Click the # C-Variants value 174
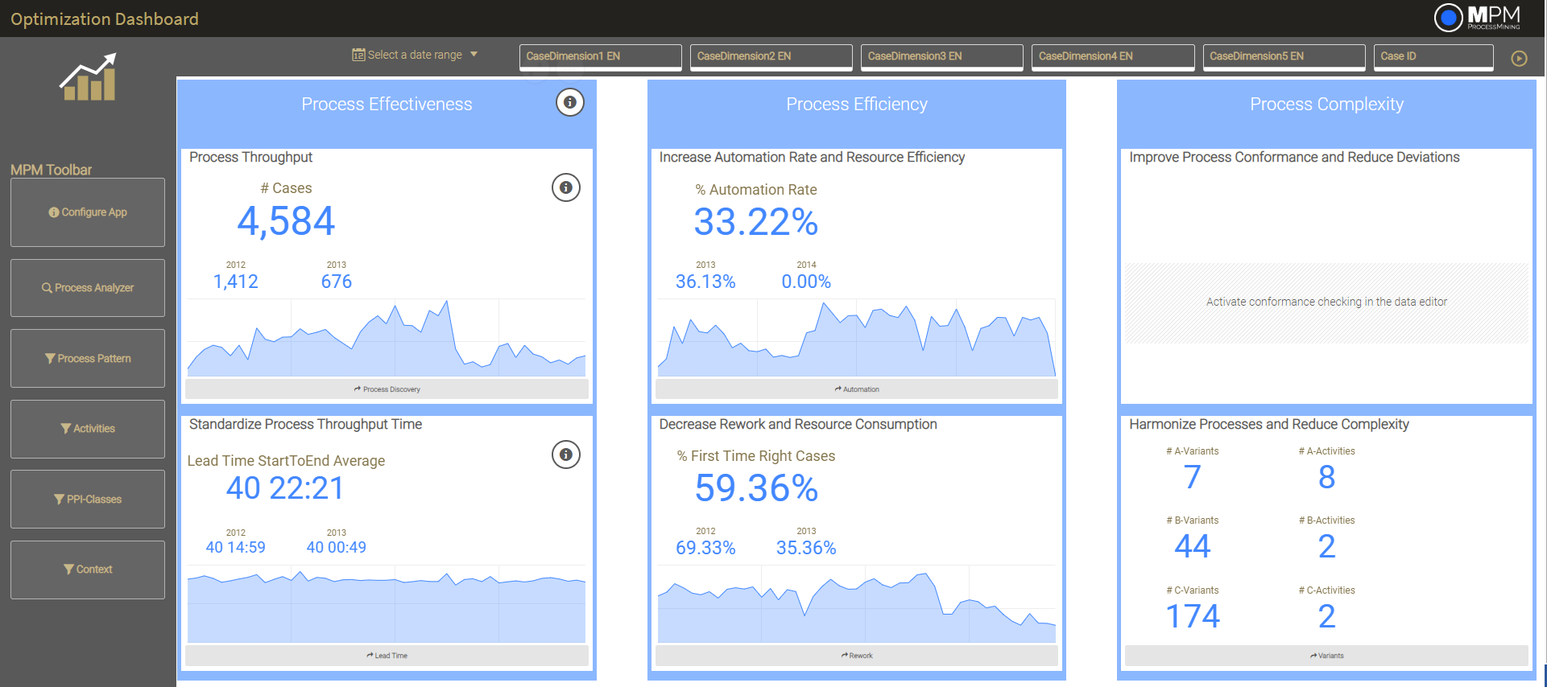The width and height of the screenshot is (1547, 687). pyautogui.click(x=1193, y=617)
